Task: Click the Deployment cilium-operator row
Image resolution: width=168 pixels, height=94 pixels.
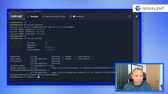Action: [52, 59]
